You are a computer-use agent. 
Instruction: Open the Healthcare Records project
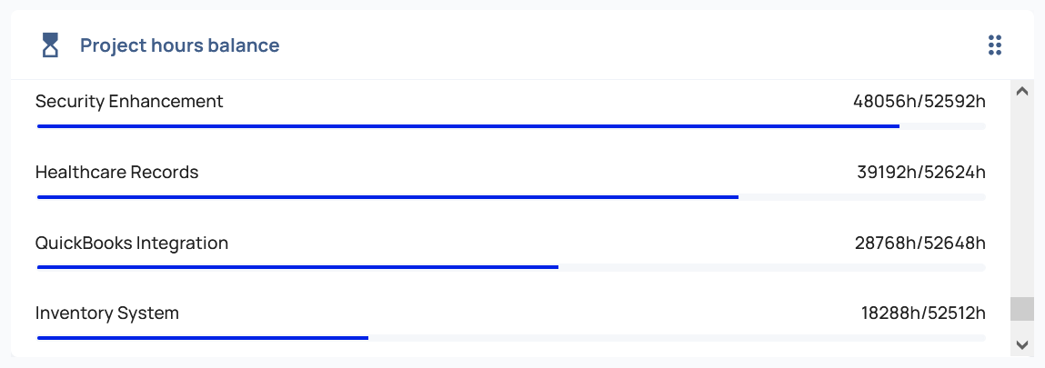coord(116,173)
